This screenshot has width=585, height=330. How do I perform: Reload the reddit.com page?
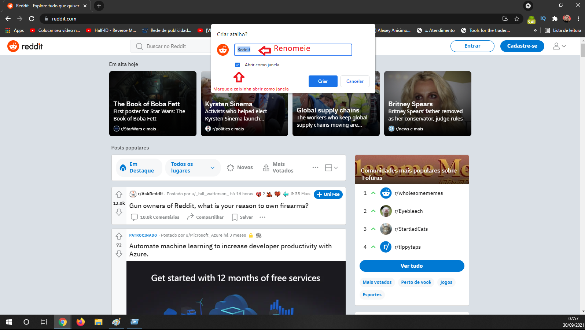[x=32, y=19]
